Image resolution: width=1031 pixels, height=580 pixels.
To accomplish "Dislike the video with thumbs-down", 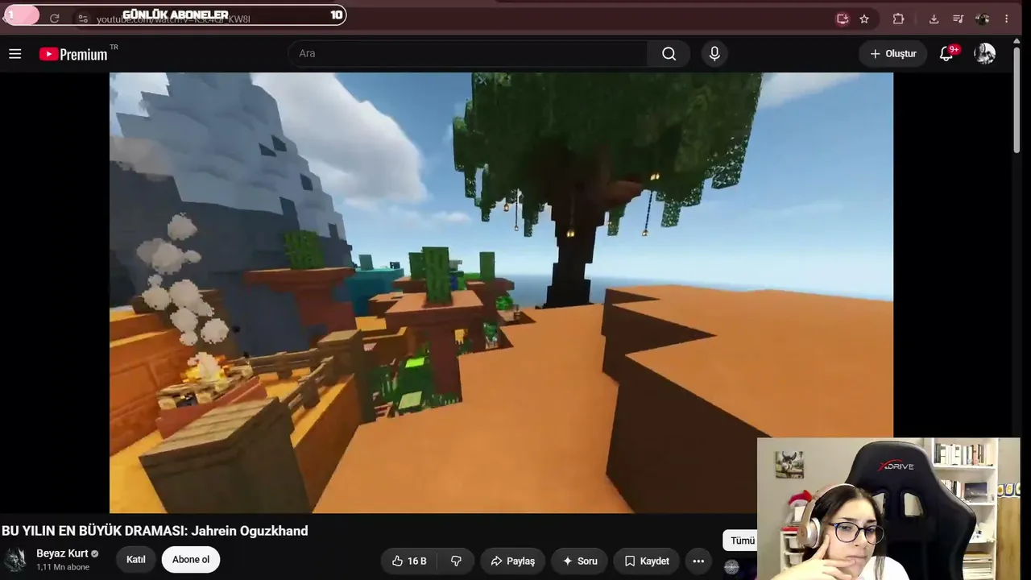I will coord(456,561).
